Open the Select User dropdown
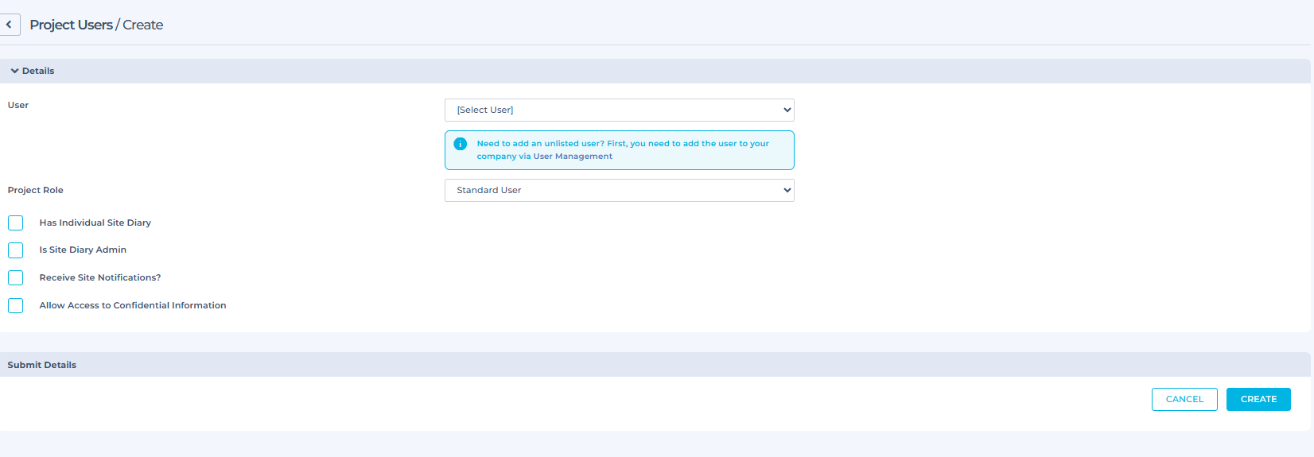The width and height of the screenshot is (1314, 457). pyautogui.click(x=619, y=110)
